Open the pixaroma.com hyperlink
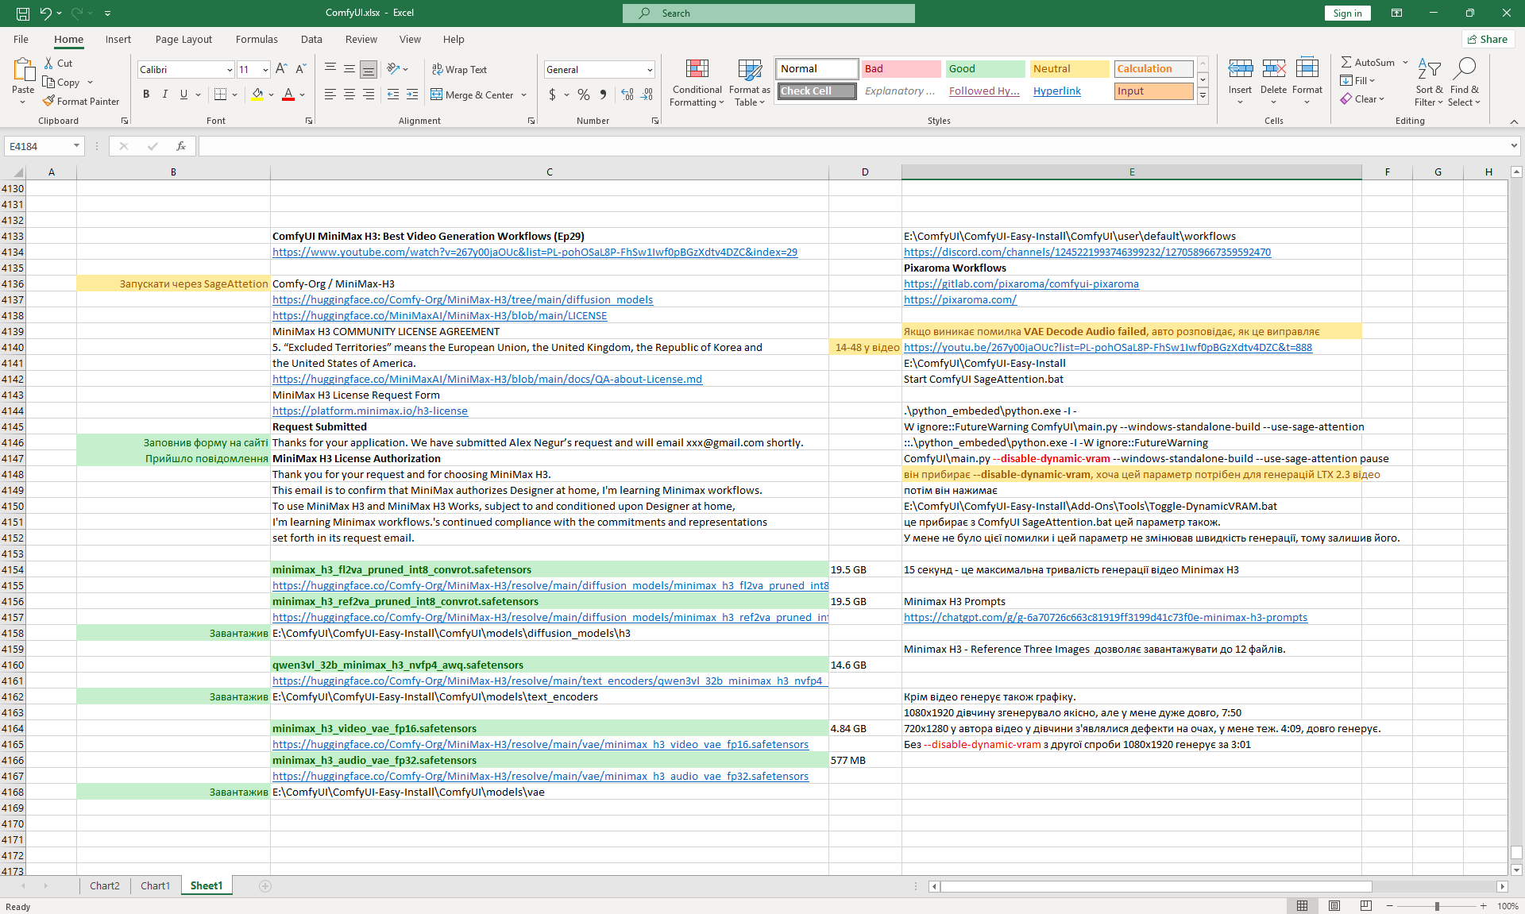 [x=959, y=300]
